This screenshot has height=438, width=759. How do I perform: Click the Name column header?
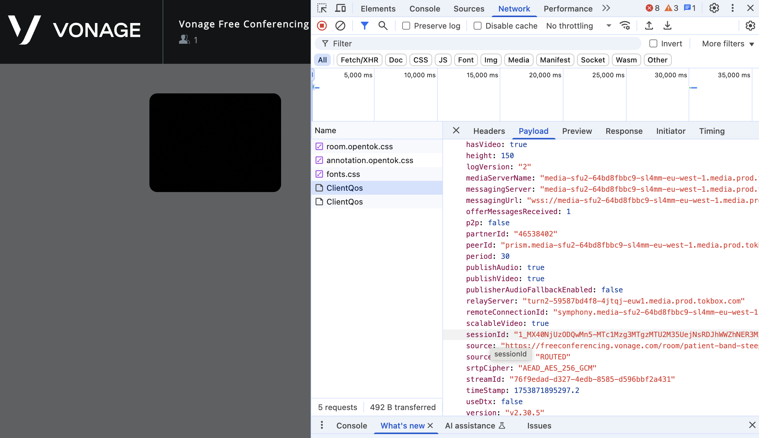[x=377, y=131]
